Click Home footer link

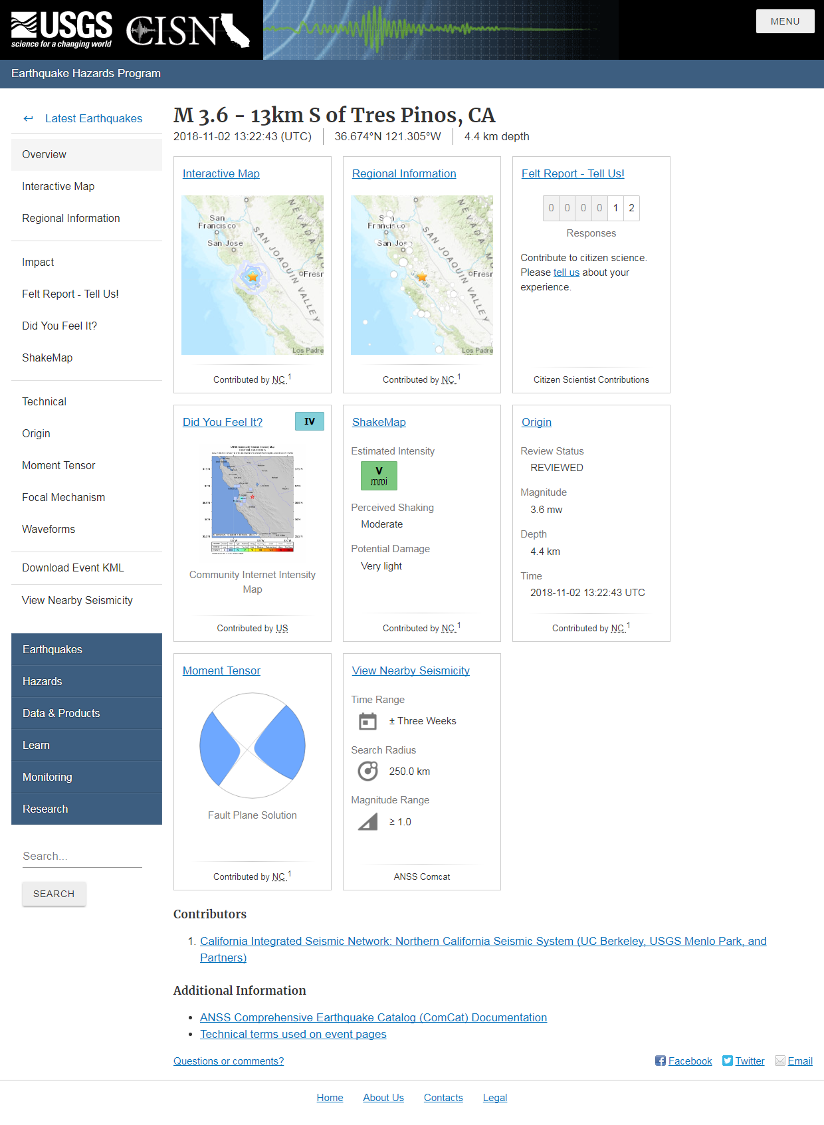click(330, 1098)
